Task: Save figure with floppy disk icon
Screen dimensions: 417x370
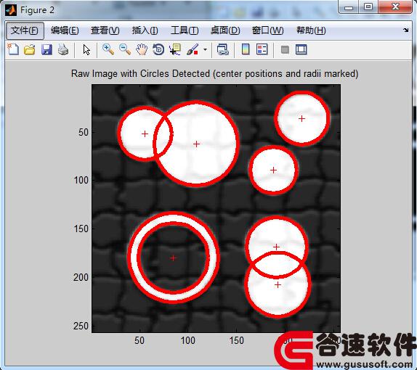Action: pos(46,49)
